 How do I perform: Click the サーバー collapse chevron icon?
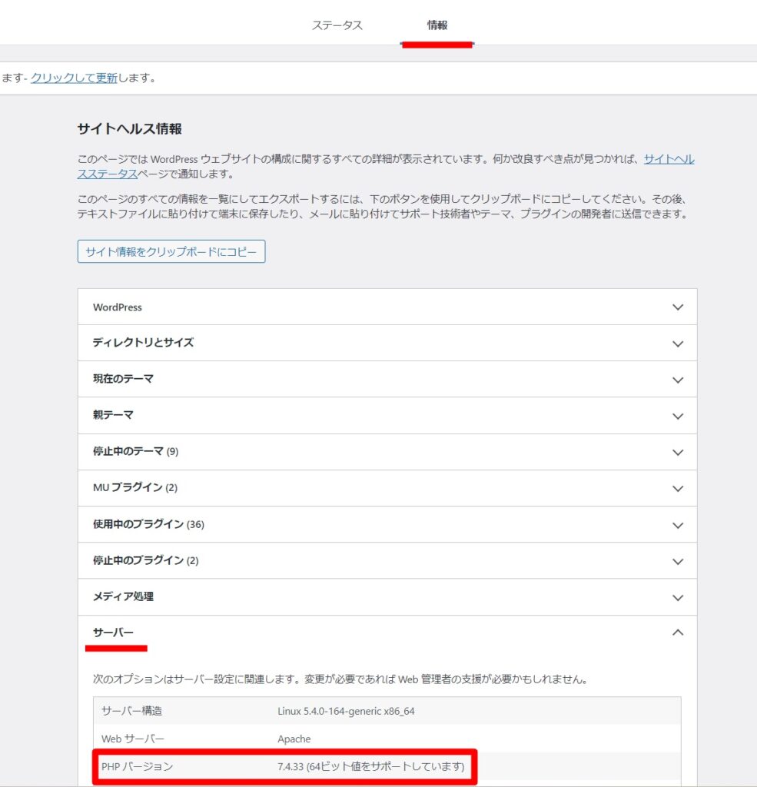678,633
